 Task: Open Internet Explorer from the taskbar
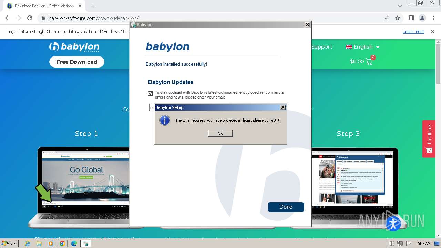(x=28, y=244)
